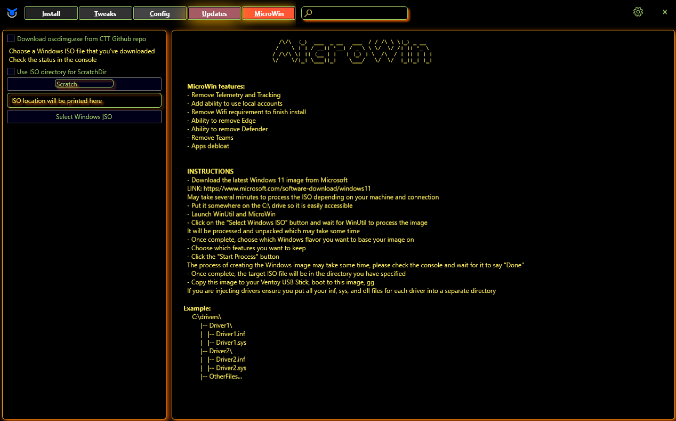The height and width of the screenshot is (421, 676).
Task: Click the WinUtil shield logo icon
Action: (x=12, y=12)
